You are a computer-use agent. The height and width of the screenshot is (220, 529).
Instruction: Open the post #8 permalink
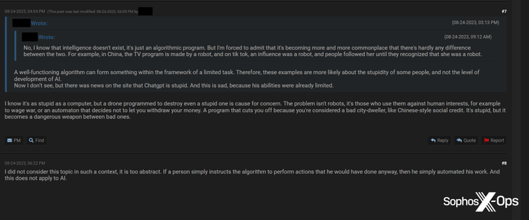point(504,163)
